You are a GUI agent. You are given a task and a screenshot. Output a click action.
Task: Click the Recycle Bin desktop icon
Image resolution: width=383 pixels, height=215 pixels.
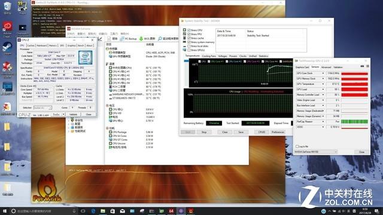7,6
